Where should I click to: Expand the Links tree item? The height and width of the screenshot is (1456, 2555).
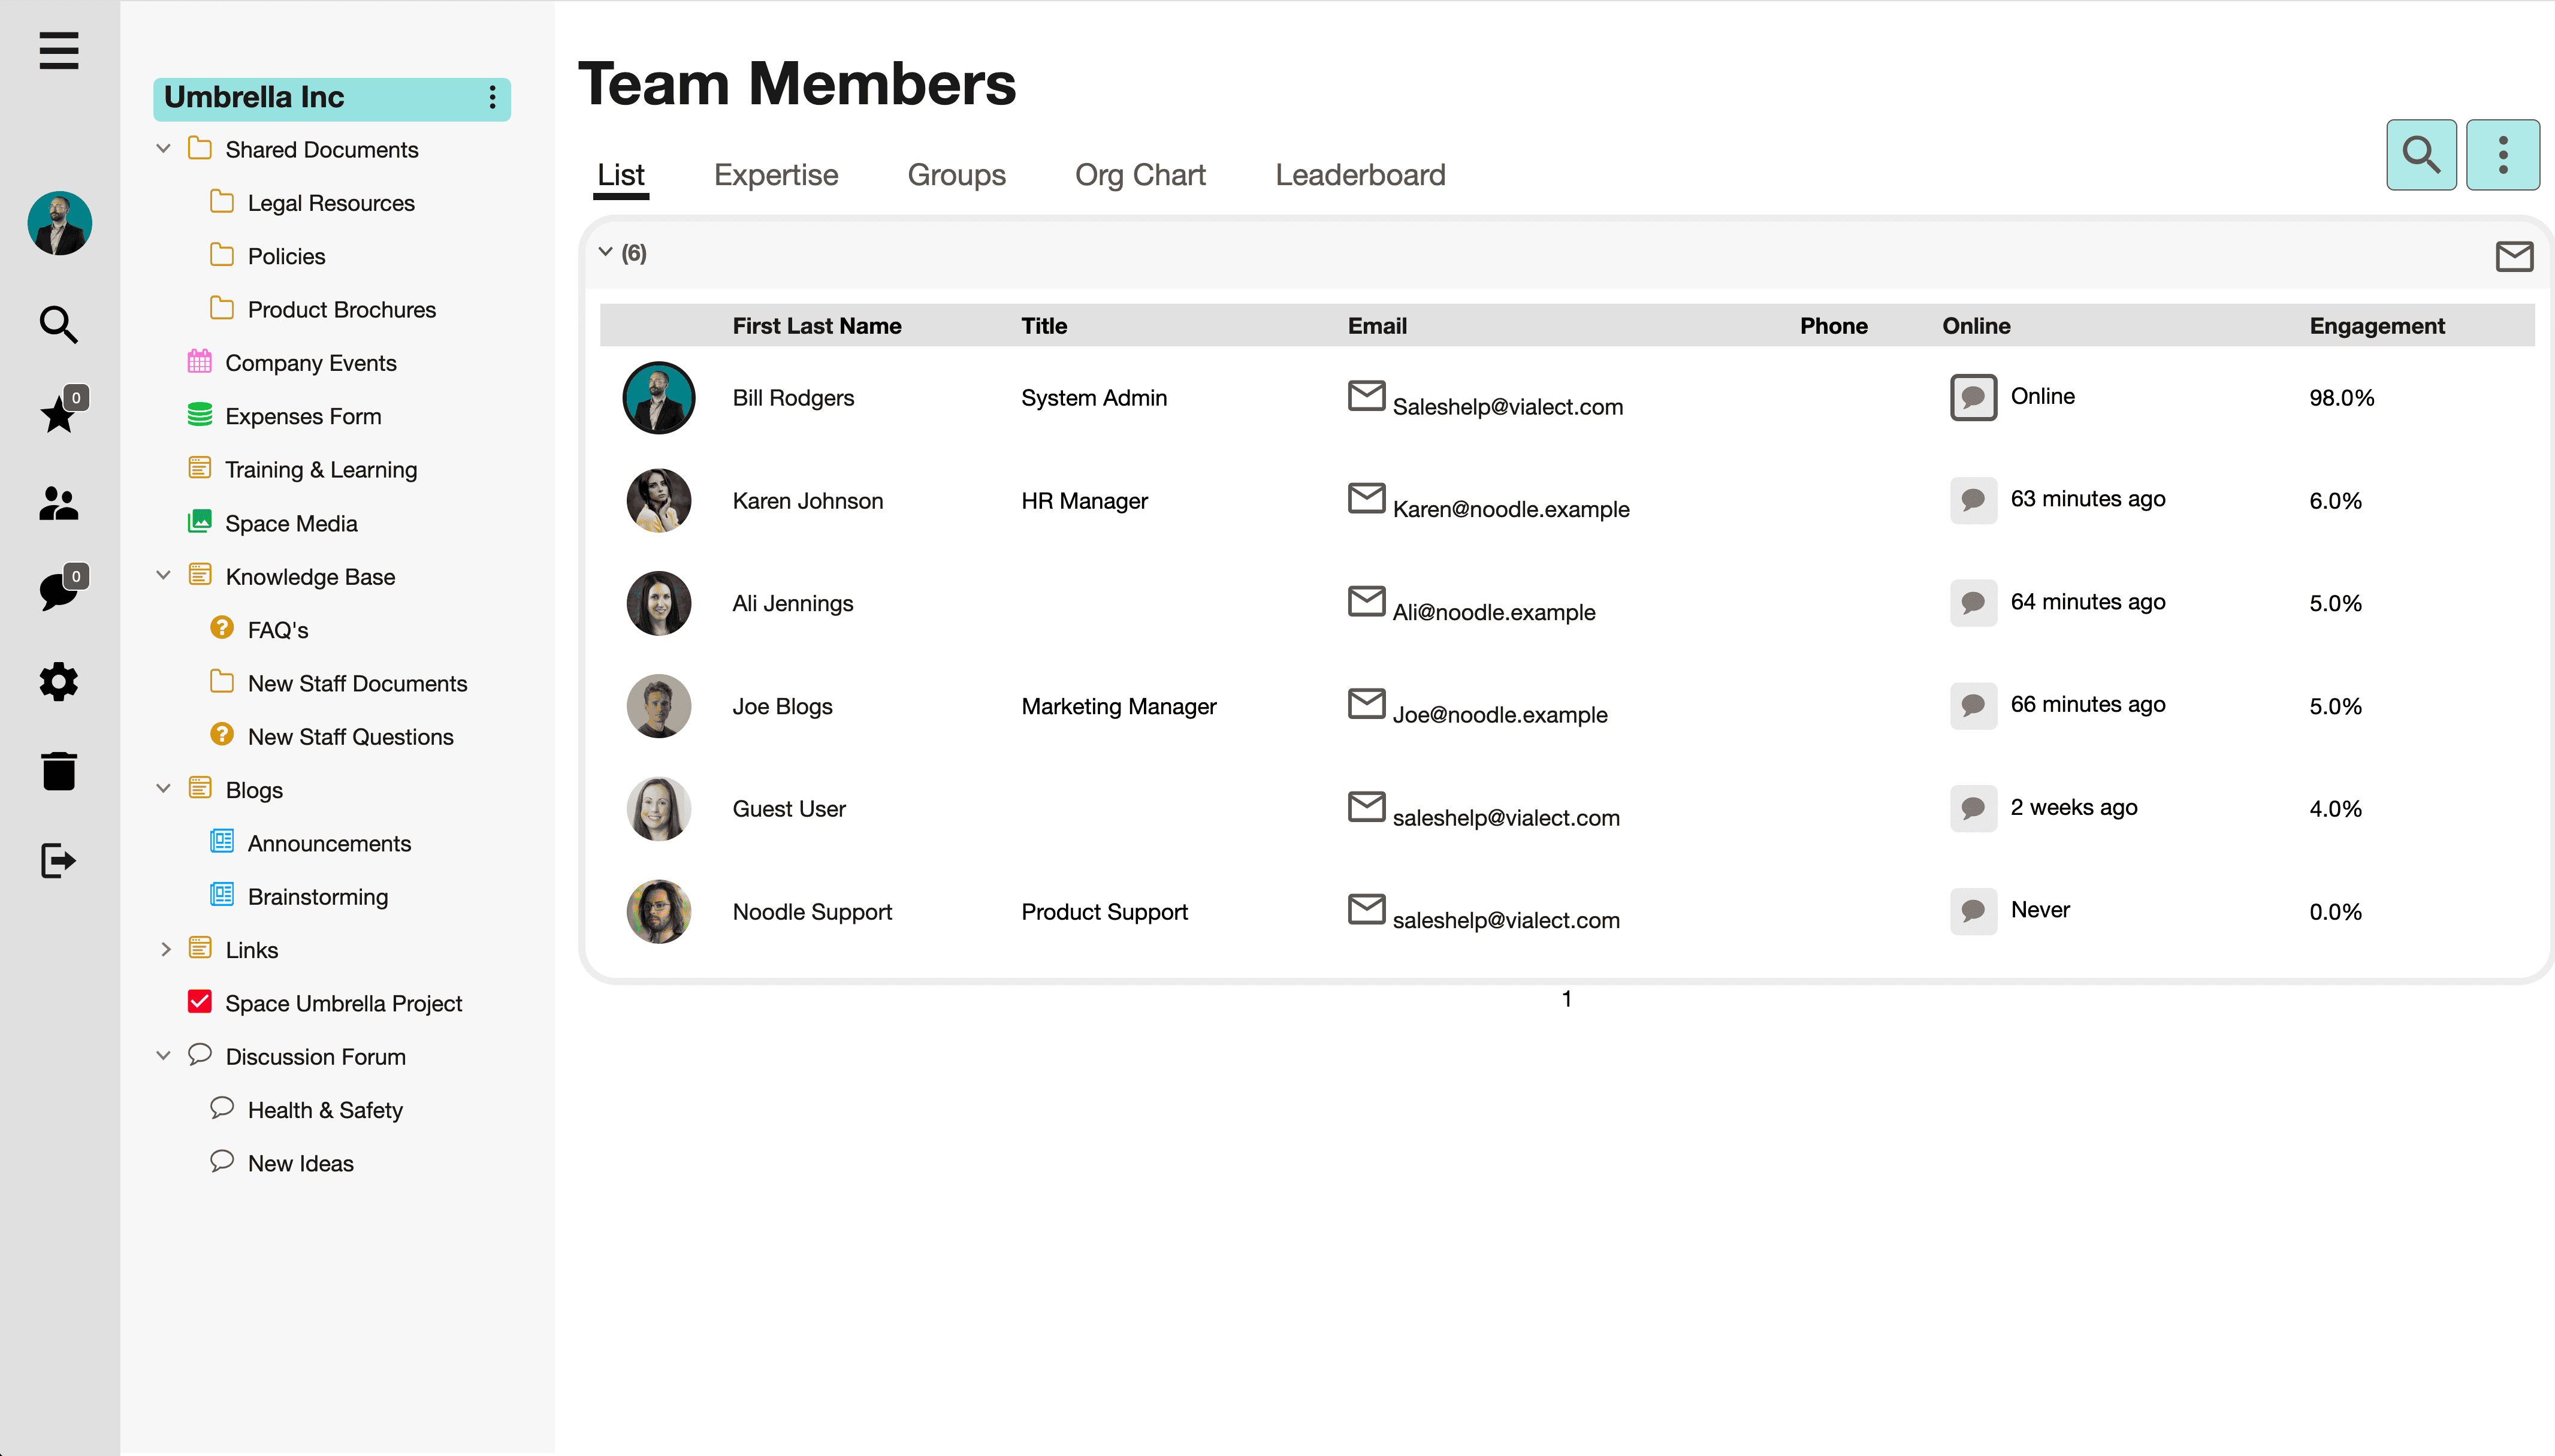point(166,949)
